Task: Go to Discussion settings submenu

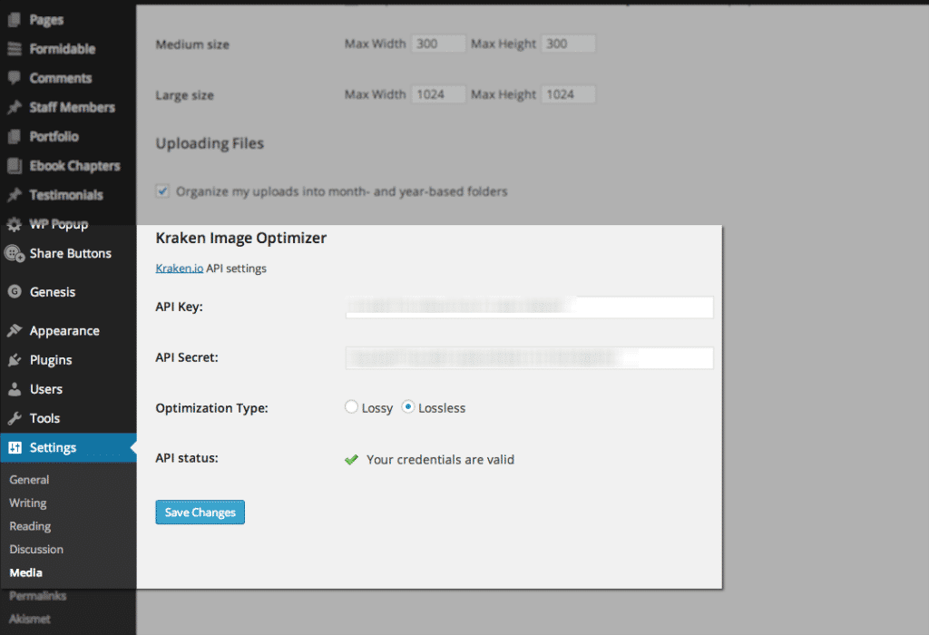Action: [x=36, y=549]
